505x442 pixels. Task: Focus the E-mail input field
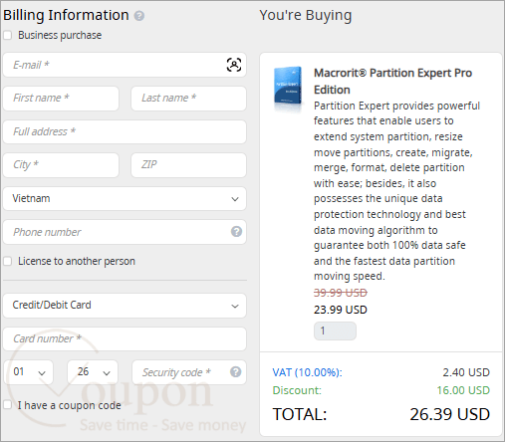pyautogui.click(x=125, y=65)
